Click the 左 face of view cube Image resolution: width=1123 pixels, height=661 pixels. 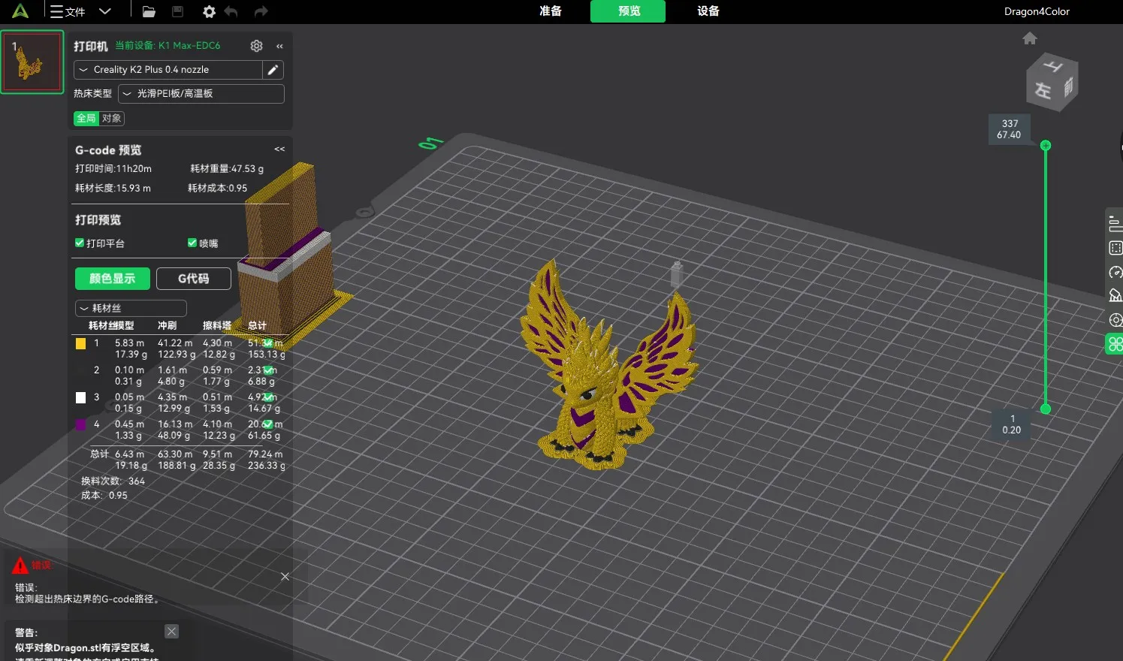click(x=1043, y=90)
